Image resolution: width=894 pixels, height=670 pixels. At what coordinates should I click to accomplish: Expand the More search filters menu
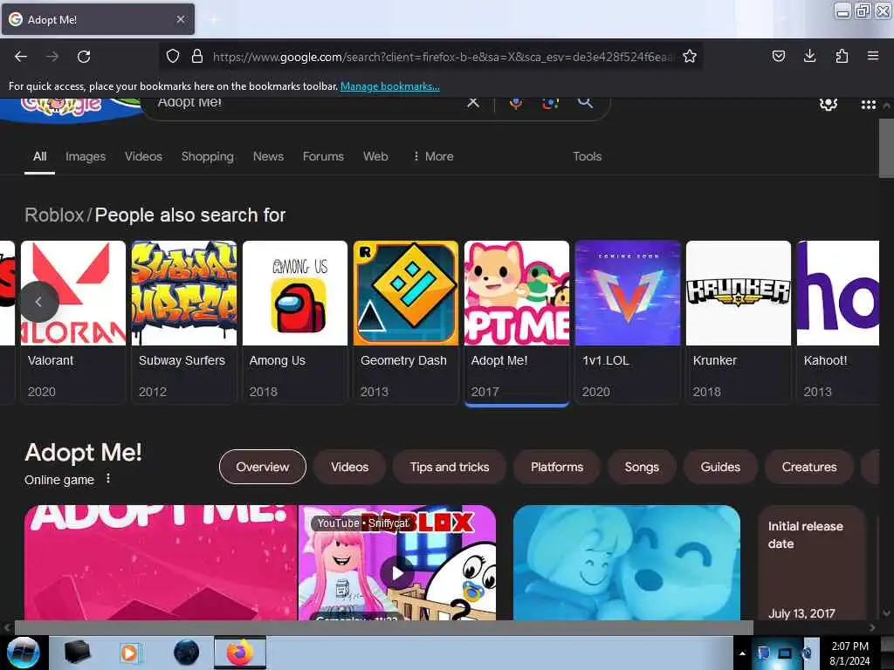tap(433, 156)
